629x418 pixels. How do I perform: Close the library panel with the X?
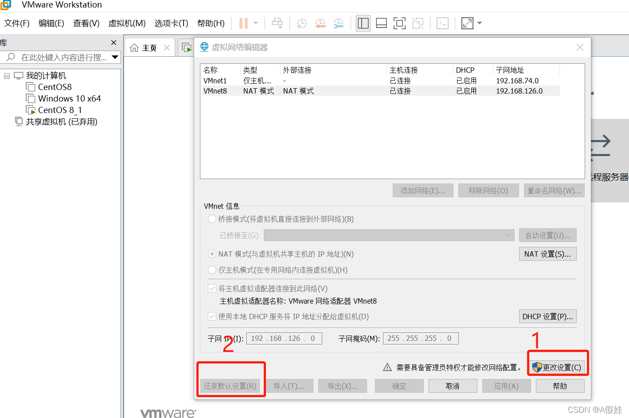pyautogui.click(x=114, y=43)
